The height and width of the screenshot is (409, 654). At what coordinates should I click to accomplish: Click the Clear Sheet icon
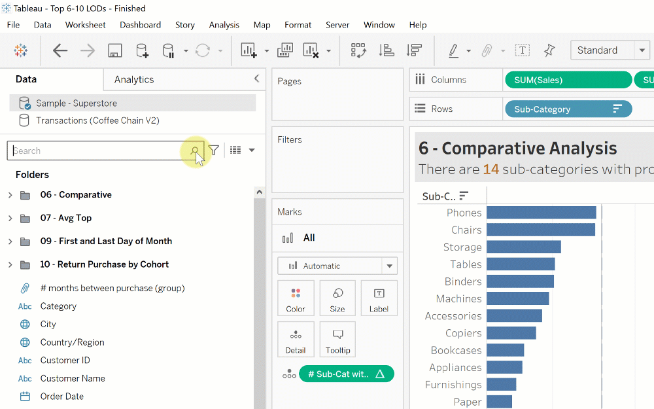[x=311, y=50]
